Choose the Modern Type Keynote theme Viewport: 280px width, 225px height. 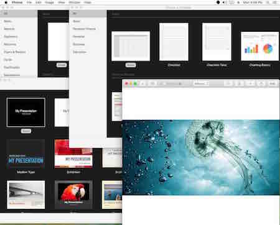pyautogui.click(x=26, y=154)
